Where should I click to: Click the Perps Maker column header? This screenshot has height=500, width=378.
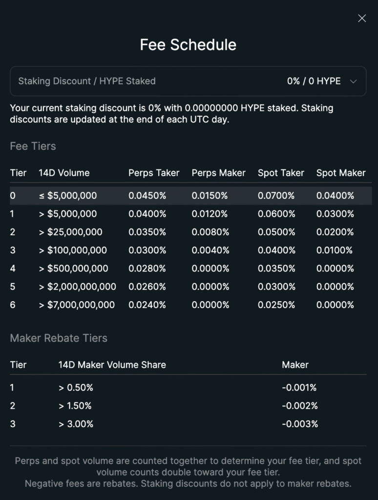click(x=218, y=173)
